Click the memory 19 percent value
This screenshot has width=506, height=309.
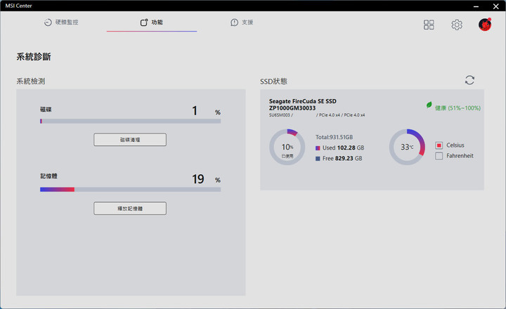pos(197,179)
